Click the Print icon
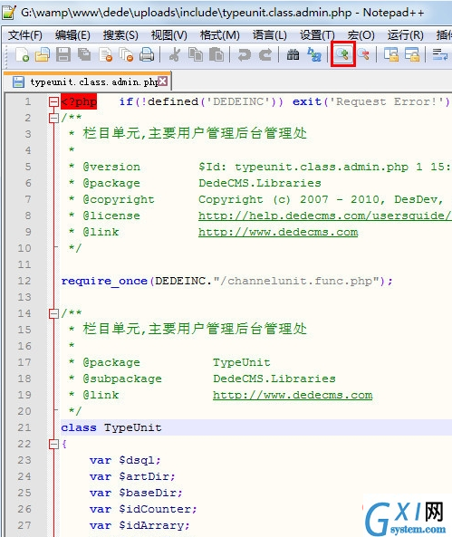 [147, 55]
